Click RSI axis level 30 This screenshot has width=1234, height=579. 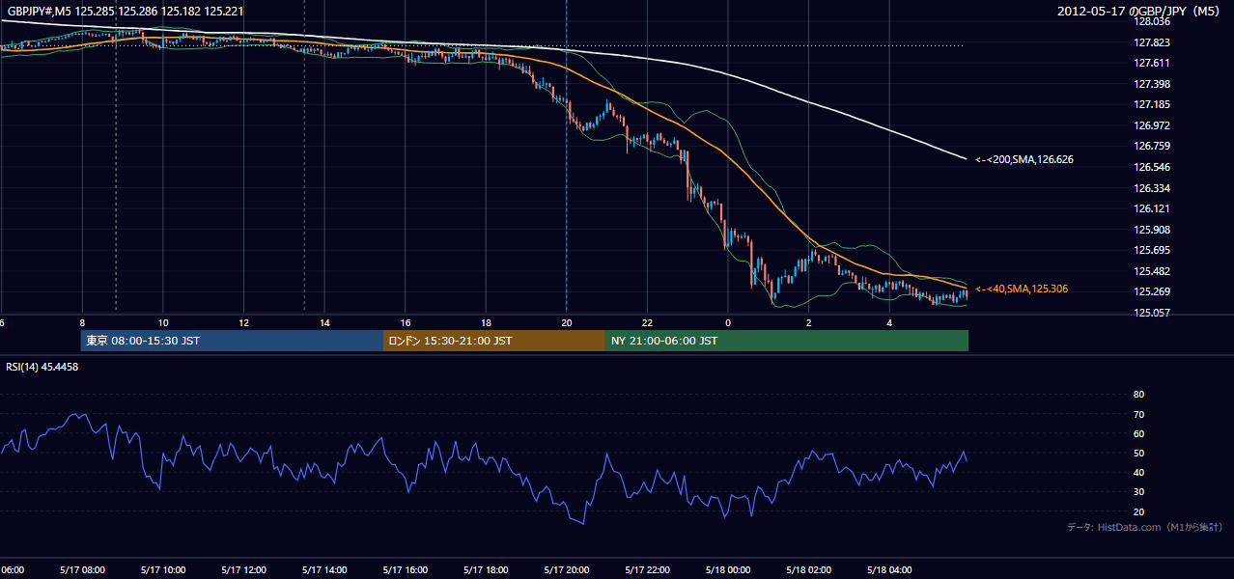(1139, 492)
